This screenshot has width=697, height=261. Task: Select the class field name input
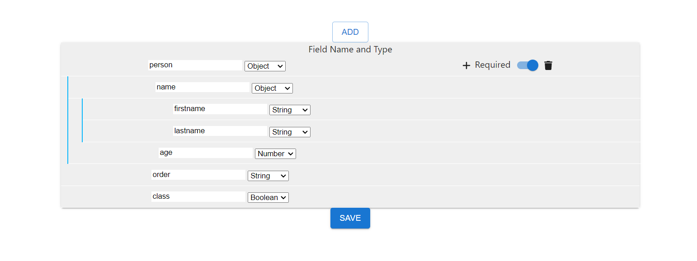pyautogui.click(x=198, y=196)
